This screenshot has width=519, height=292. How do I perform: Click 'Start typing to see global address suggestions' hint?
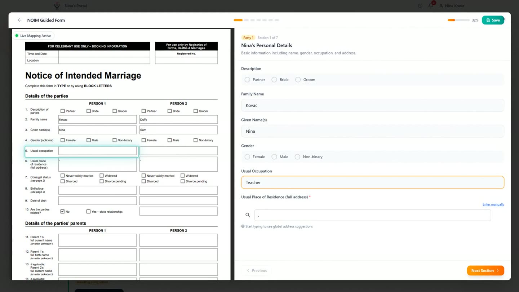click(279, 226)
